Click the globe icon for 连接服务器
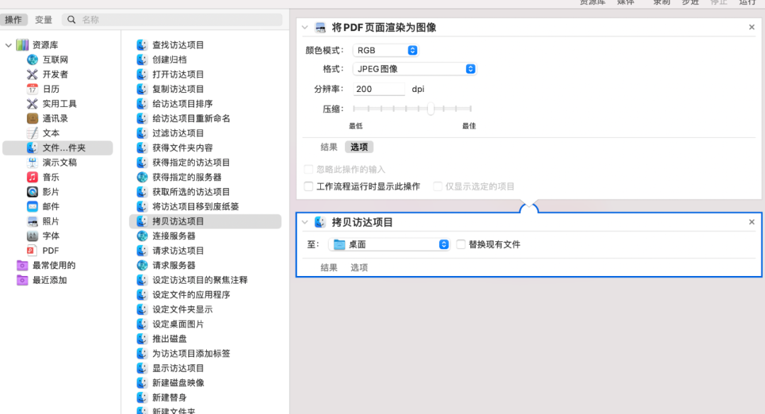 [x=142, y=236]
